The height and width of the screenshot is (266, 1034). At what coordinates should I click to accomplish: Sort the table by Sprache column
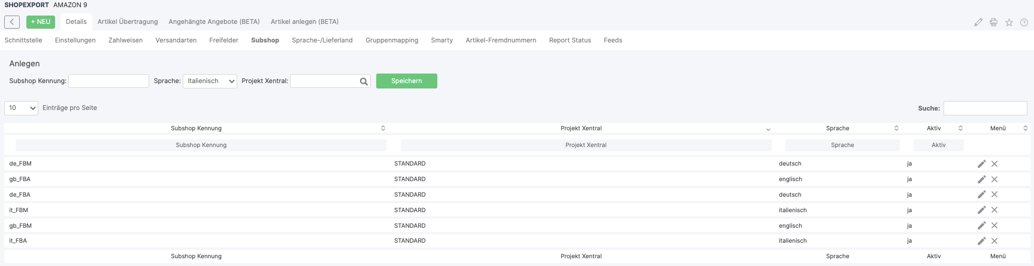838,129
